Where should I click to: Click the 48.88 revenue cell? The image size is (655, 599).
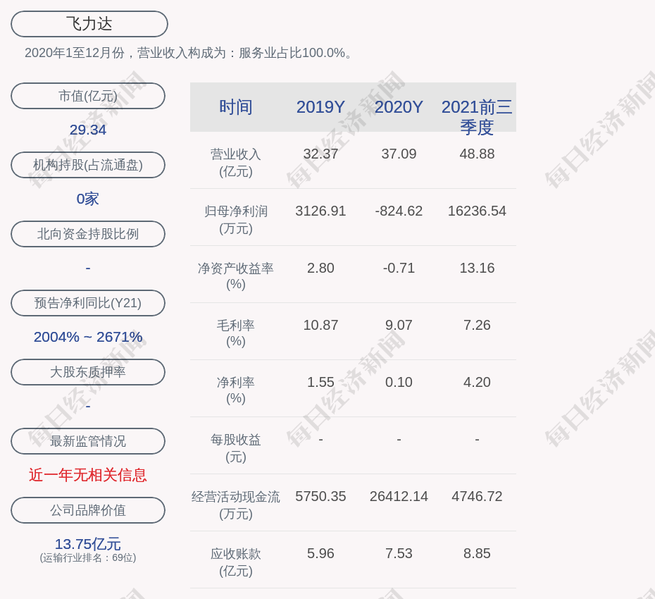pyautogui.click(x=477, y=154)
